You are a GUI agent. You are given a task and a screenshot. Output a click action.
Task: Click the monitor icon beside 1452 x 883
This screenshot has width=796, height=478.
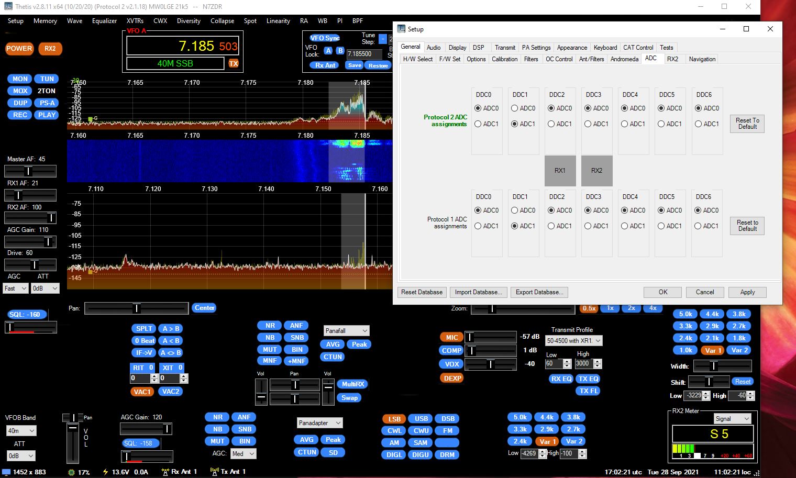coord(7,472)
